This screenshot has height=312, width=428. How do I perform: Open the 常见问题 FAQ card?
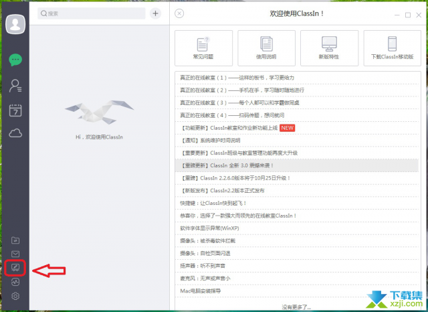[203, 48]
